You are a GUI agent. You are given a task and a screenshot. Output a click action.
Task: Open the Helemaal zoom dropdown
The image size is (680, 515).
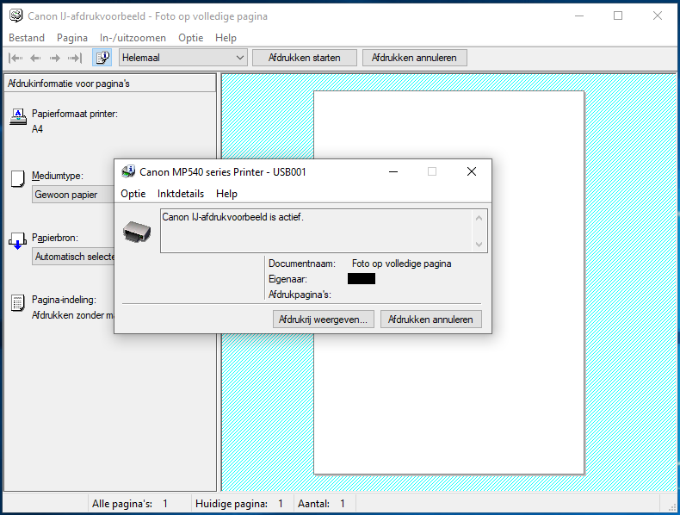tap(183, 58)
